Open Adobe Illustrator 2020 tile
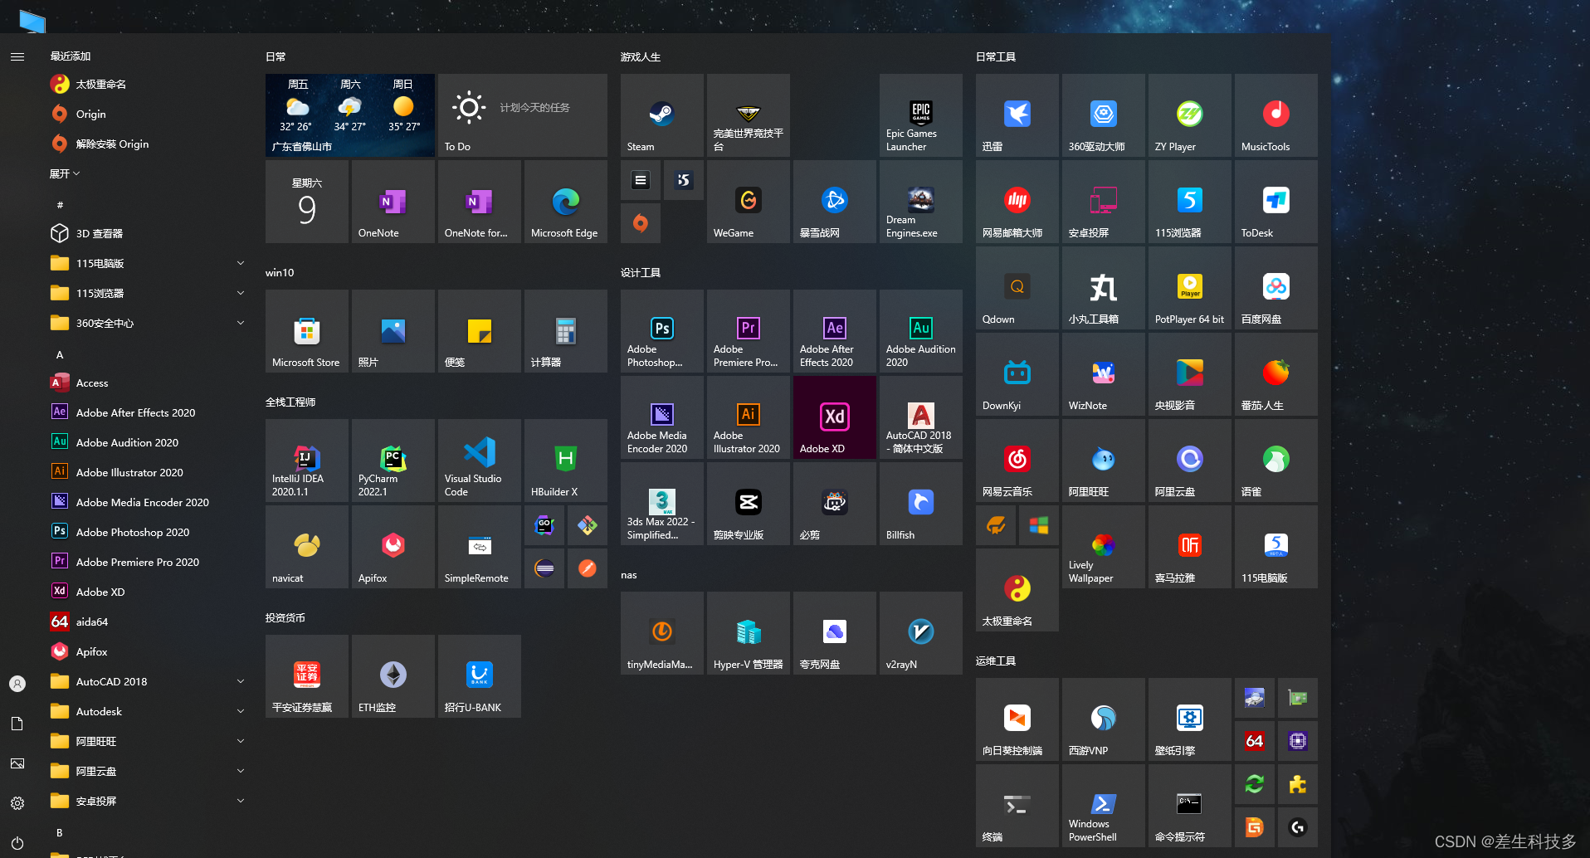 point(748,417)
